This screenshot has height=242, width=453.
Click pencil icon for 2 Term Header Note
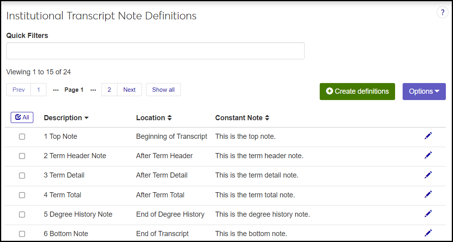click(428, 155)
